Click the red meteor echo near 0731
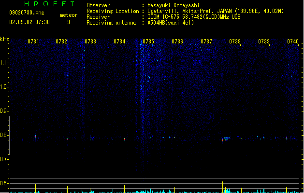Image resolution: width=304 pixels, height=193 pixels. click(x=35, y=136)
